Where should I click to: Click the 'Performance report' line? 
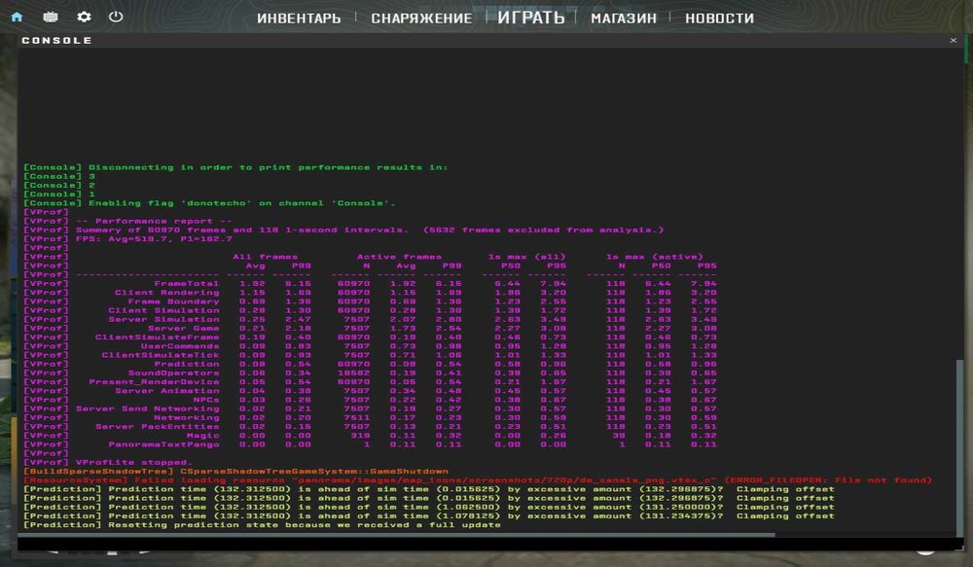pos(127,221)
